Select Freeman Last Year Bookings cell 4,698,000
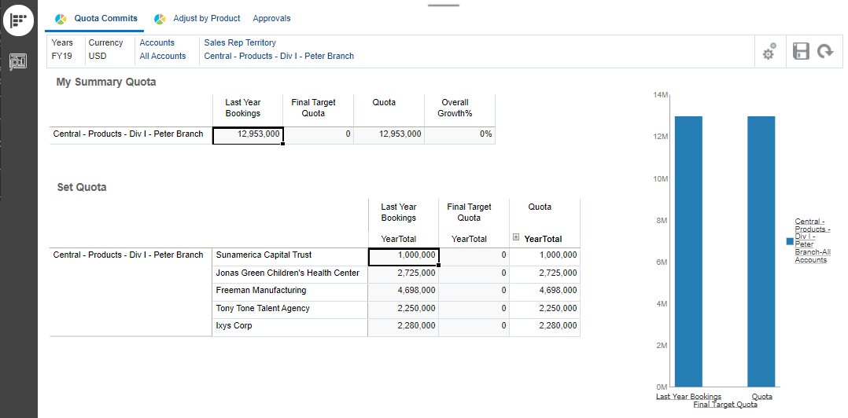Viewport: 848px width, 418px height. [404, 292]
